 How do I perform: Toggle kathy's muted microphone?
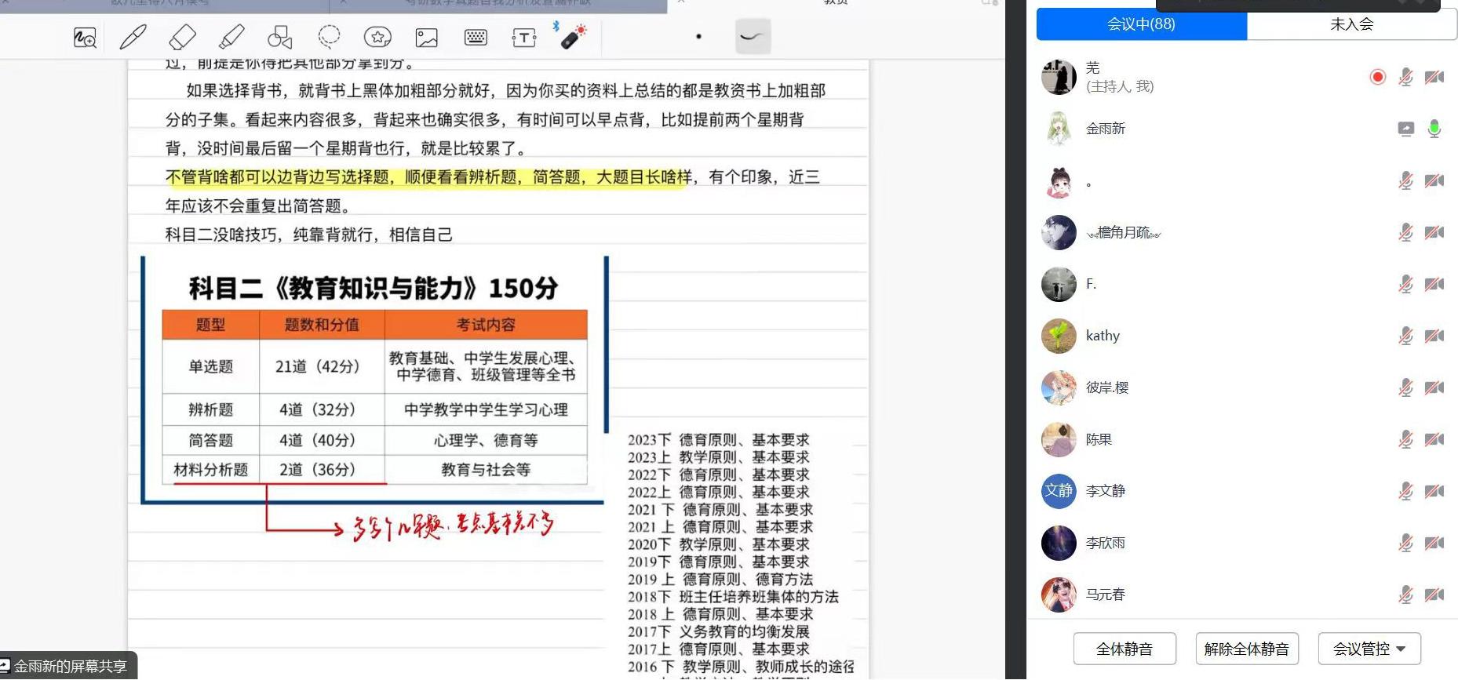(1405, 336)
